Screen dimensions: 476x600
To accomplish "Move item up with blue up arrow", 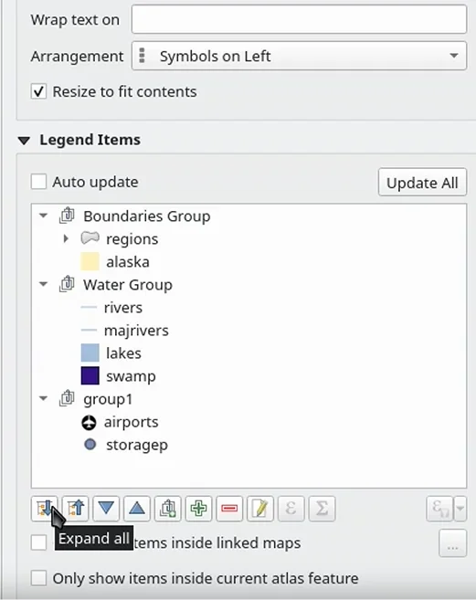I will (137, 509).
